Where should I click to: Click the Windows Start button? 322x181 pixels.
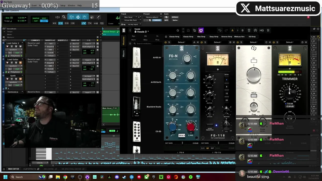(x=5, y=177)
